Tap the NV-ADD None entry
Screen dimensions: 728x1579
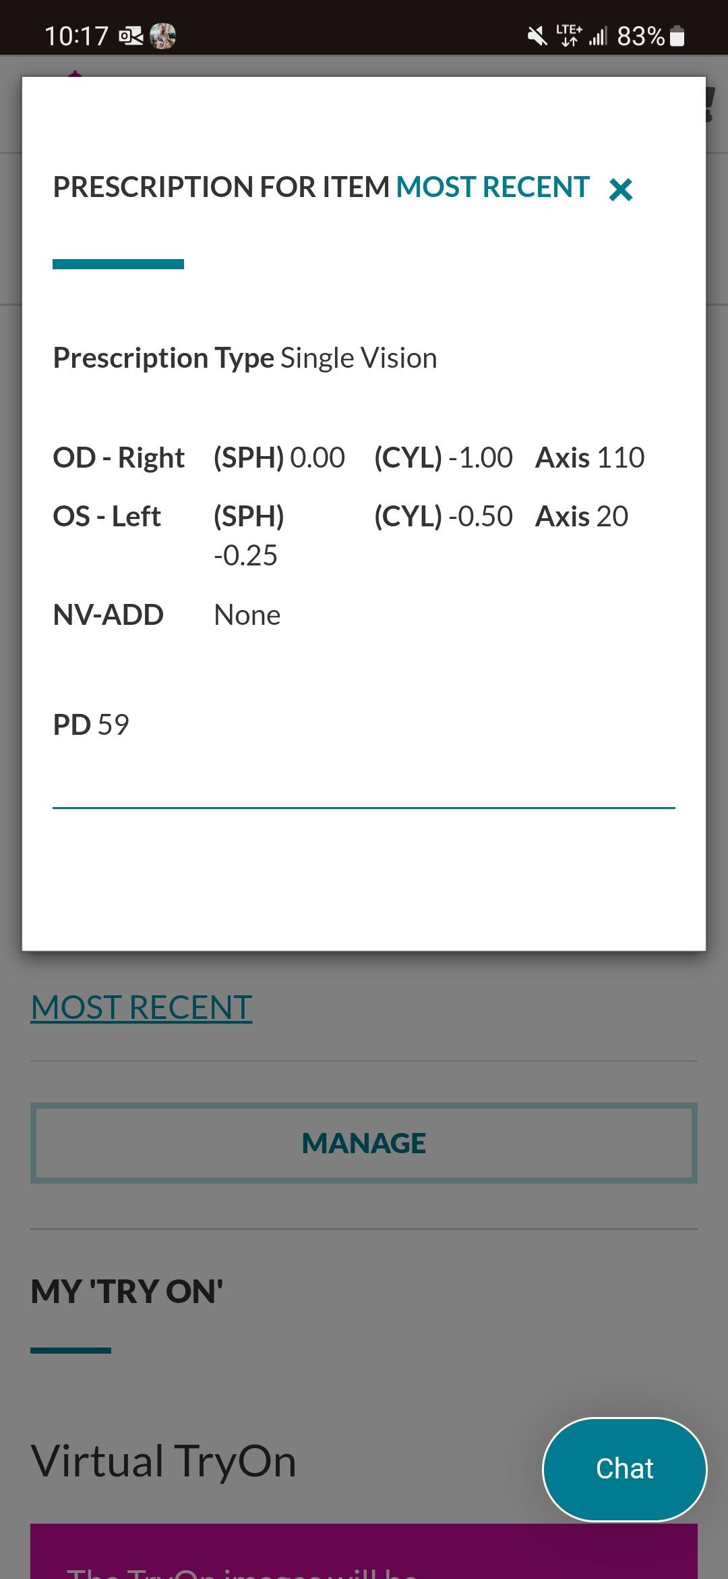pyautogui.click(x=247, y=615)
